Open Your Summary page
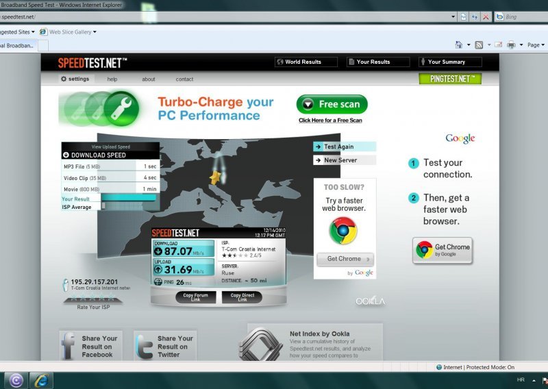Image resolution: width=548 pixels, height=389 pixels. [450, 62]
